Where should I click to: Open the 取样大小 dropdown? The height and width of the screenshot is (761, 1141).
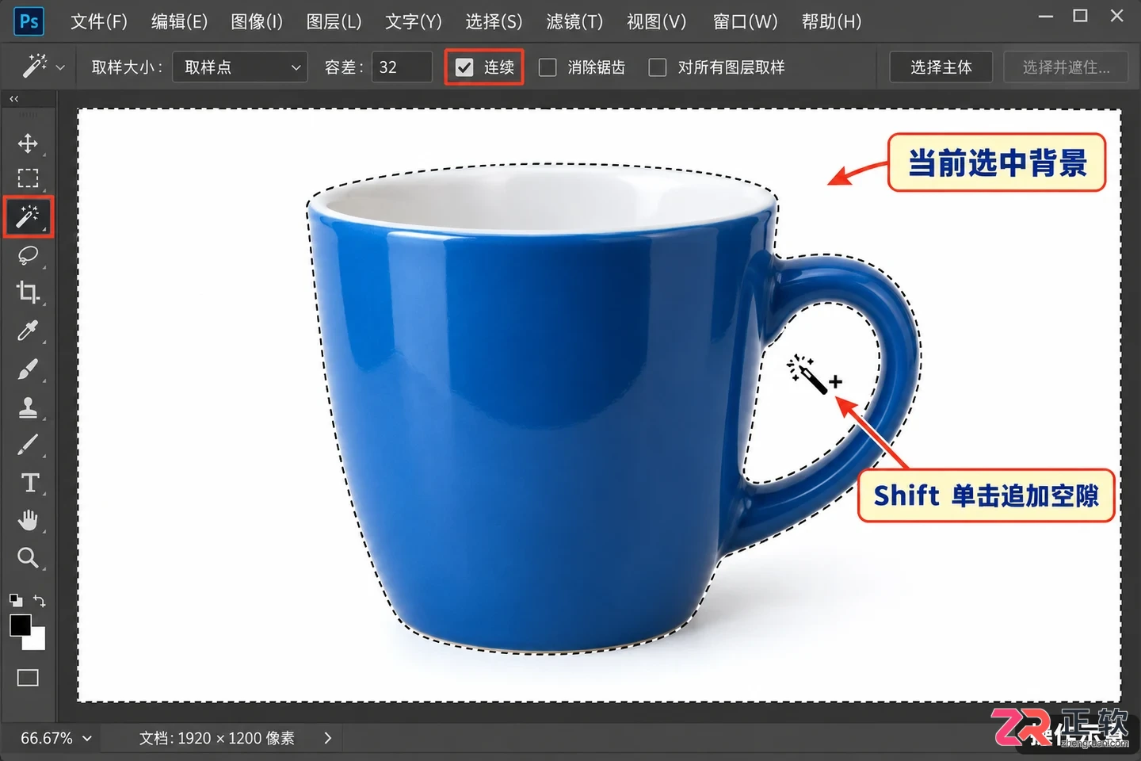(240, 67)
